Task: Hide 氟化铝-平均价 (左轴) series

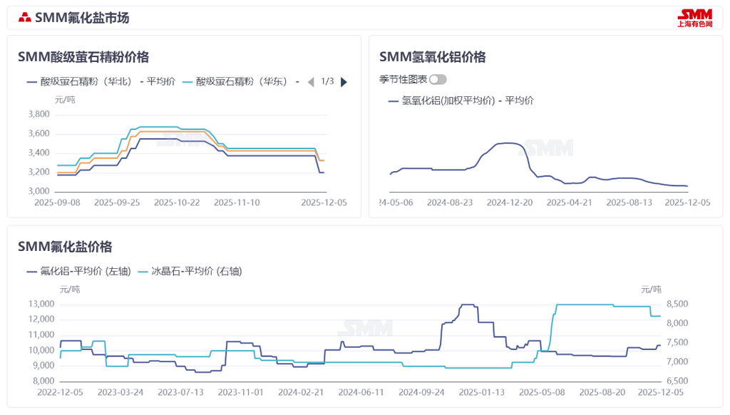Action: click(78, 271)
